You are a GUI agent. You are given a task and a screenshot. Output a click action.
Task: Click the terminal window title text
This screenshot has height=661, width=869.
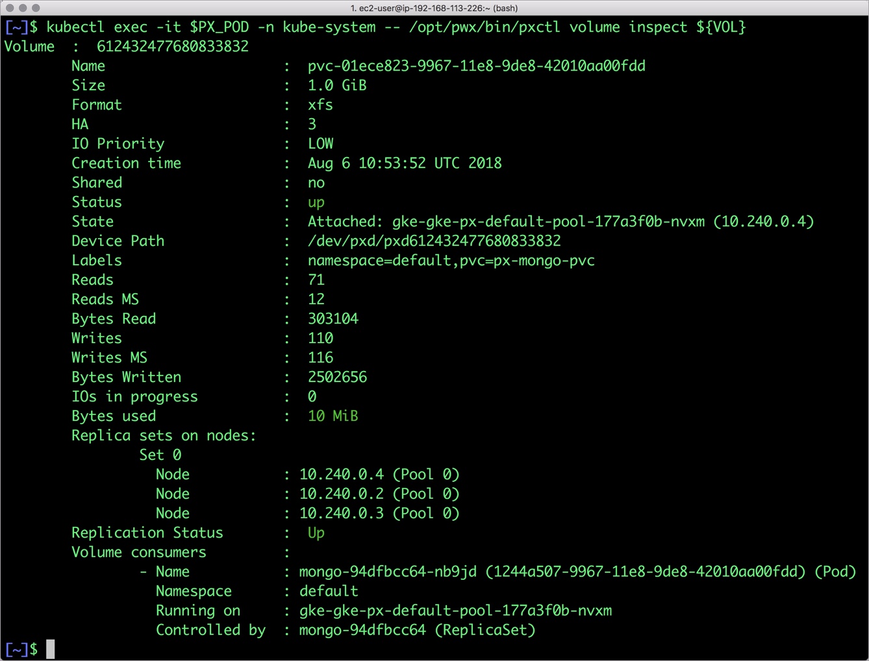434,8
